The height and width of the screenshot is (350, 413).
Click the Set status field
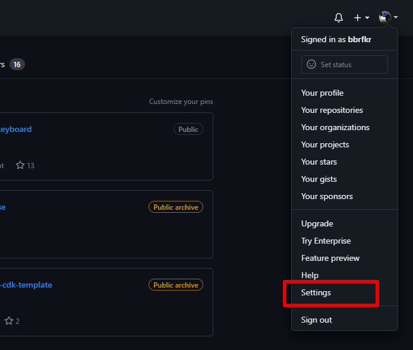point(344,65)
